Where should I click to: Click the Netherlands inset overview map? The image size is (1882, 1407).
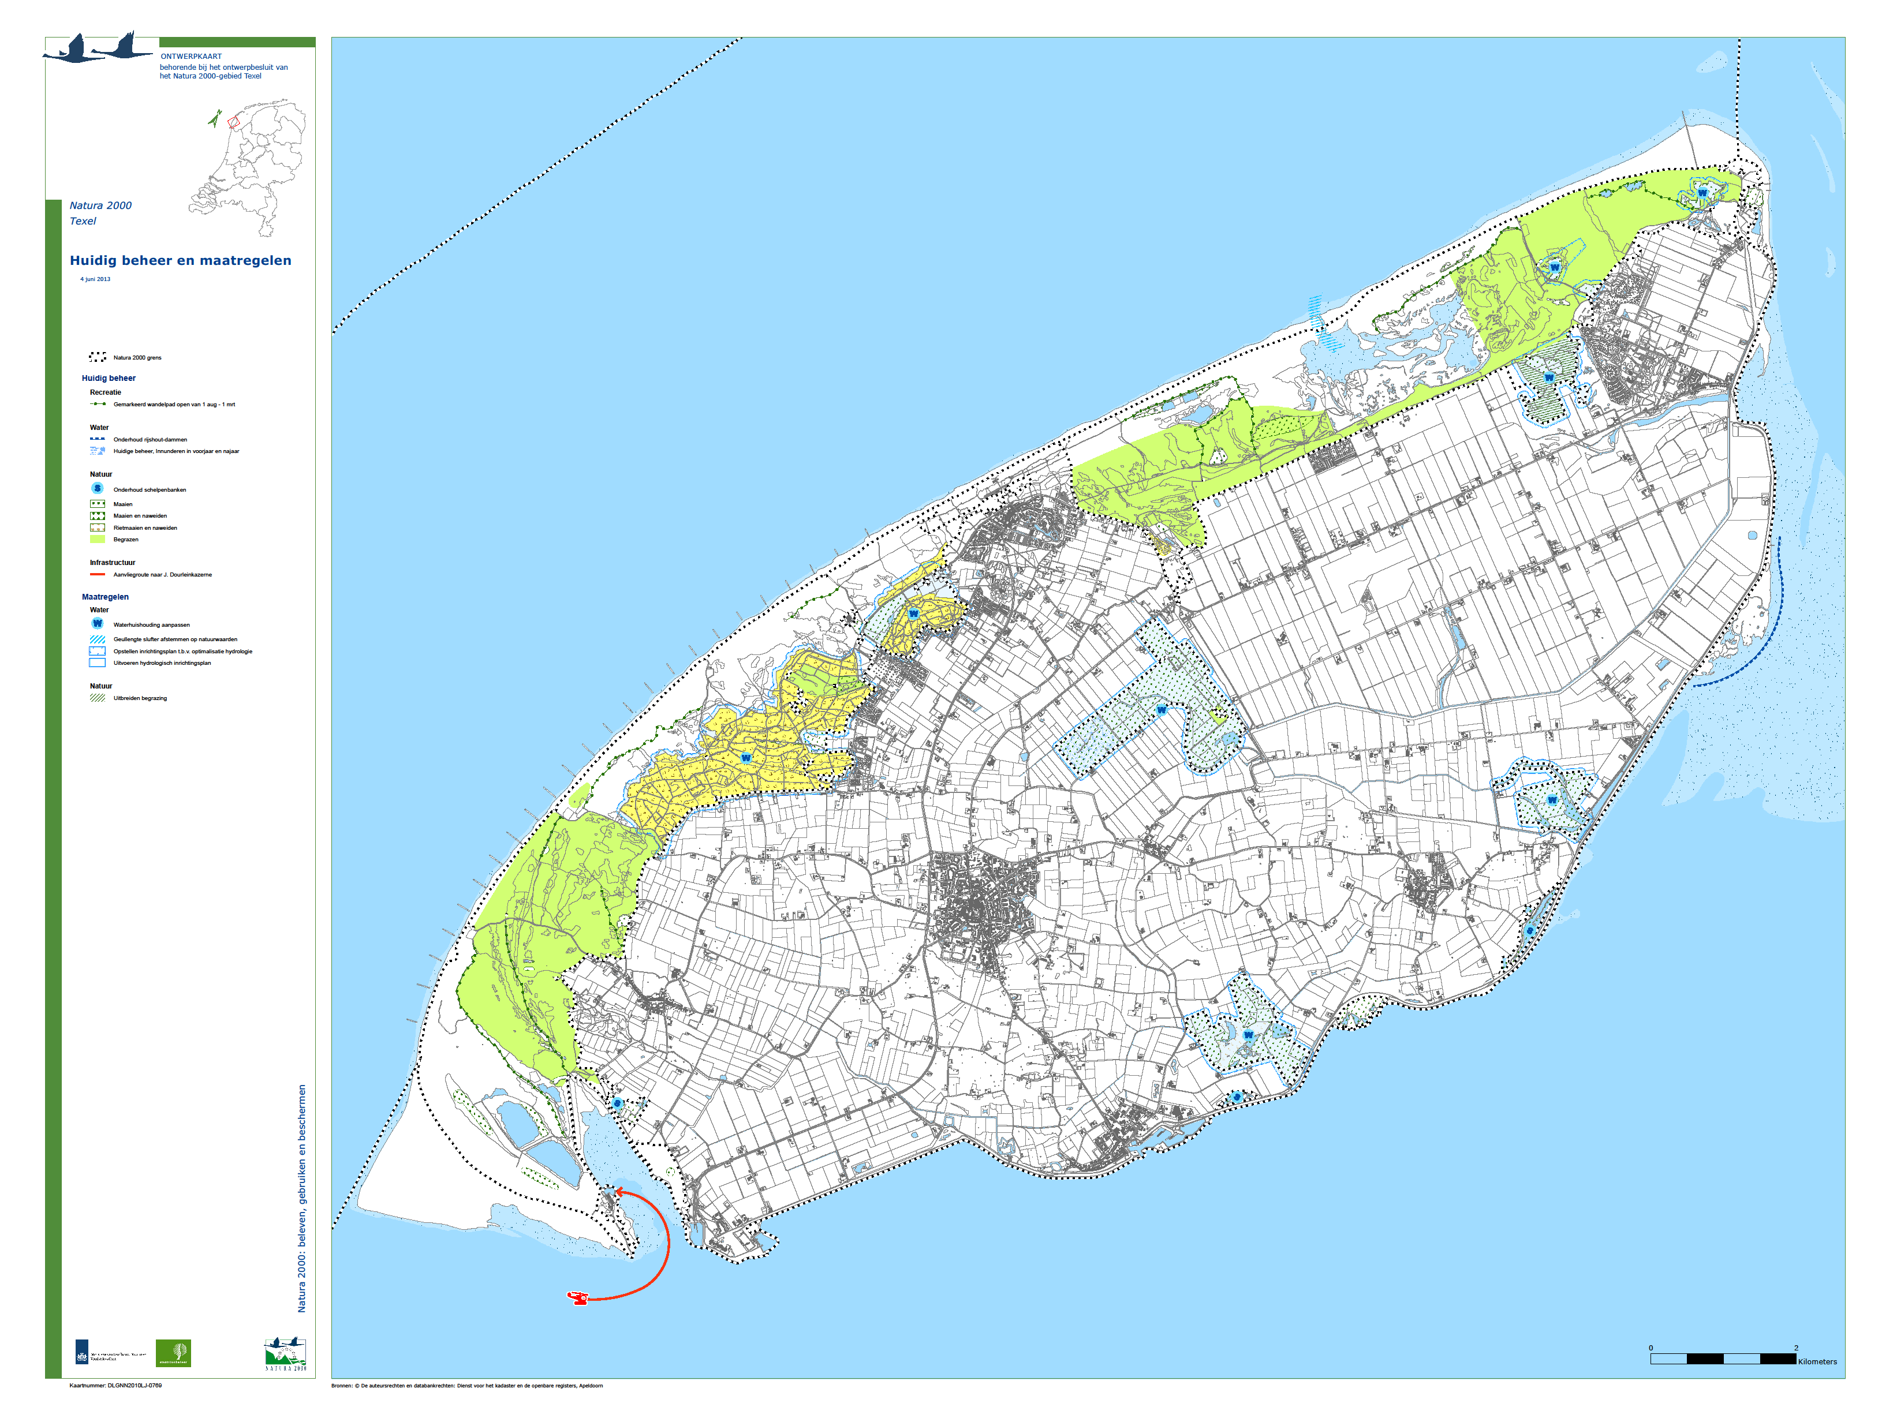coord(247,169)
